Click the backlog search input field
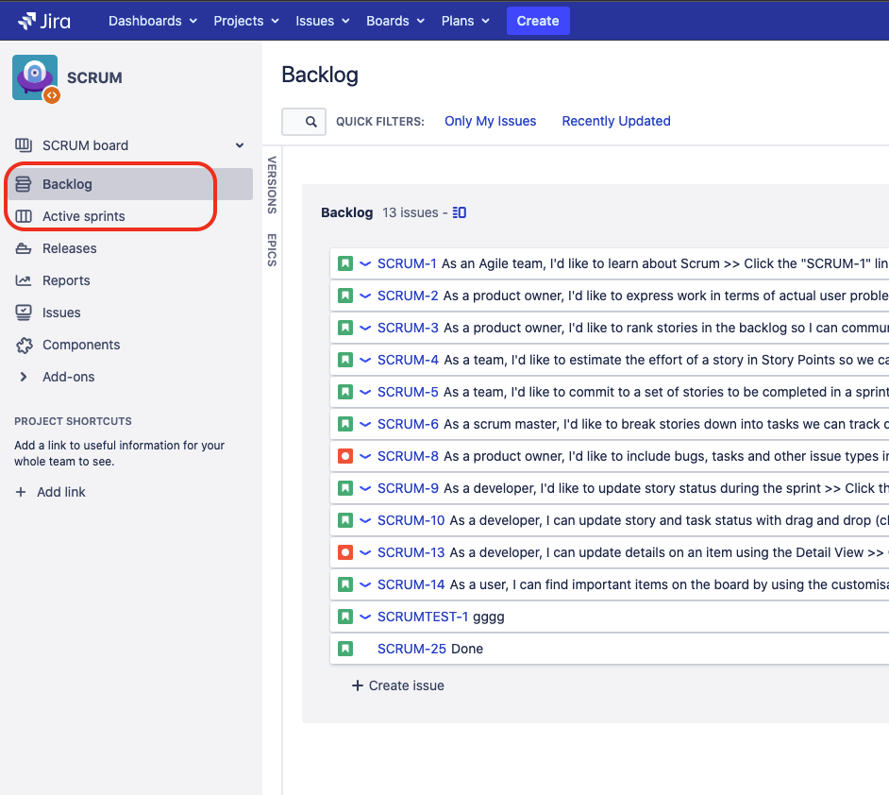Screen dimensions: 889x795 click(304, 122)
